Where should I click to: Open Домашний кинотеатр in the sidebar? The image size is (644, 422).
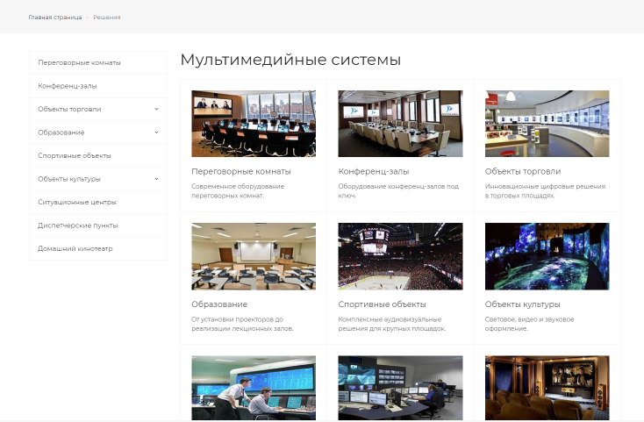(98, 248)
